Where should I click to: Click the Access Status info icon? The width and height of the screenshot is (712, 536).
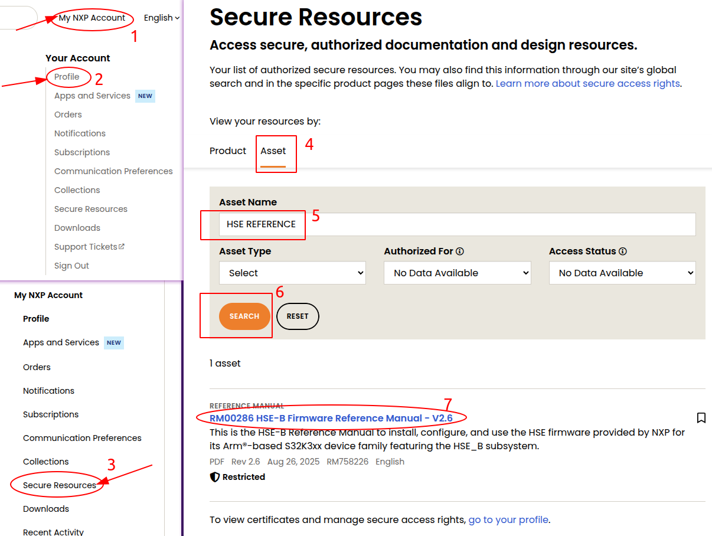(623, 251)
